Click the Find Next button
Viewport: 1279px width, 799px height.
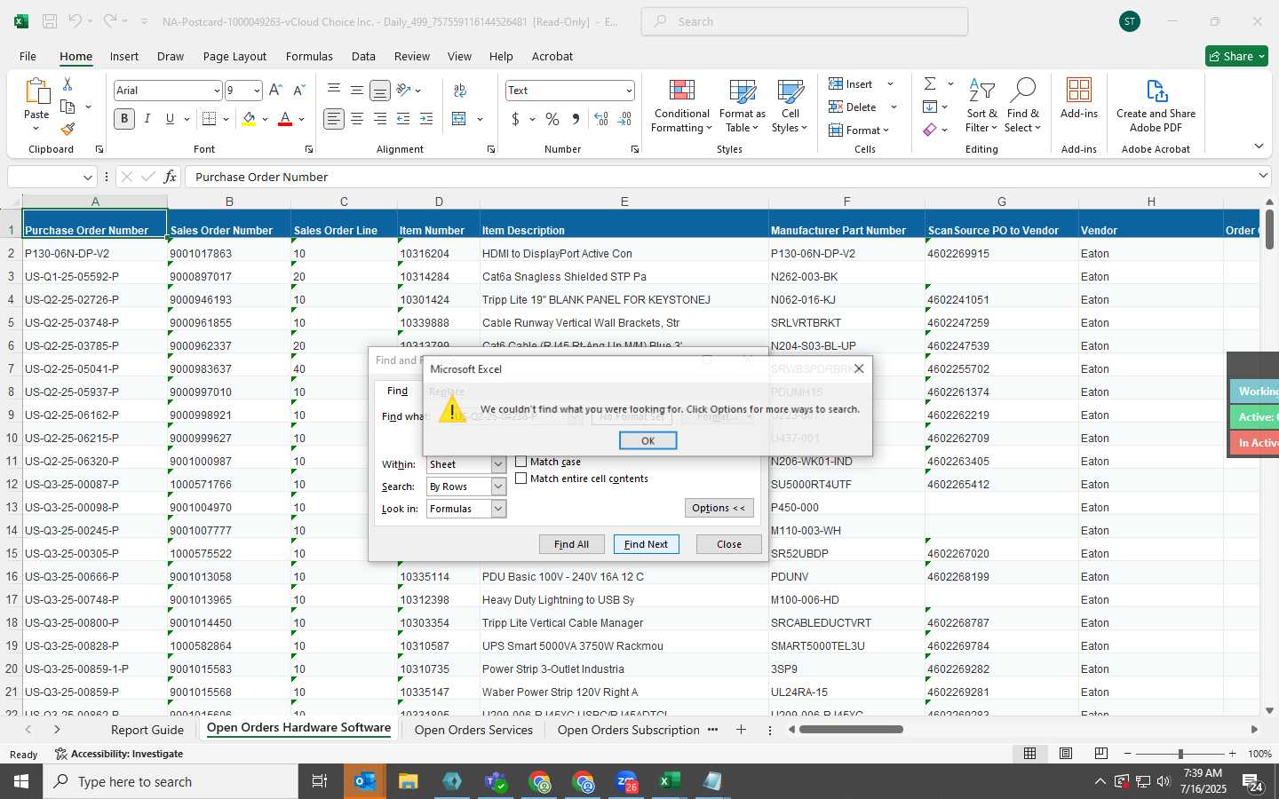coord(646,544)
